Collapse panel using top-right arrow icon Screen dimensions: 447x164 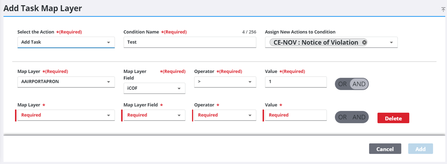(443, 10)
